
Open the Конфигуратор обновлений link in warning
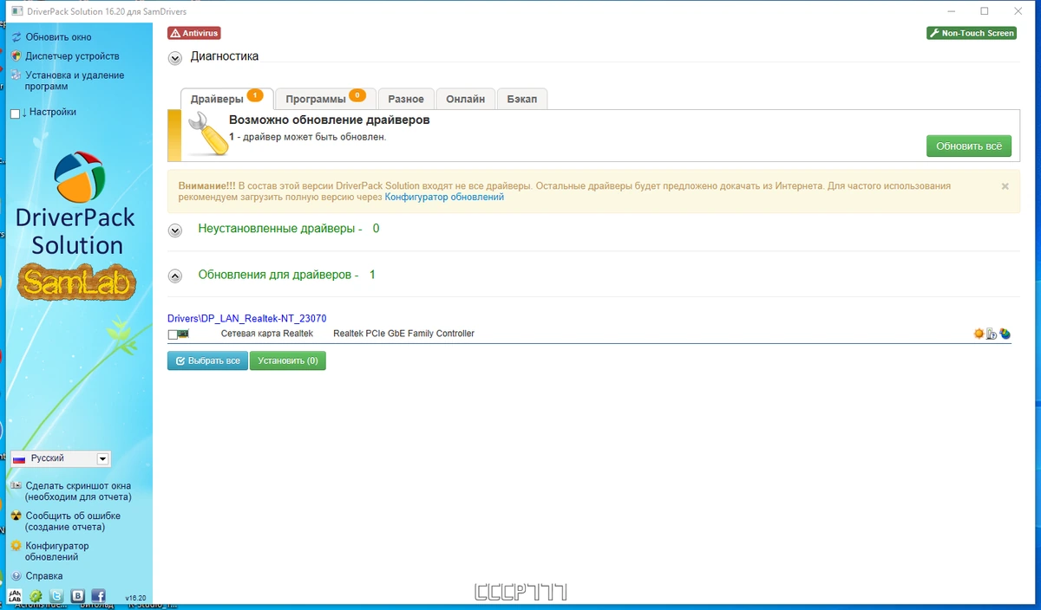tap(444, 197)
